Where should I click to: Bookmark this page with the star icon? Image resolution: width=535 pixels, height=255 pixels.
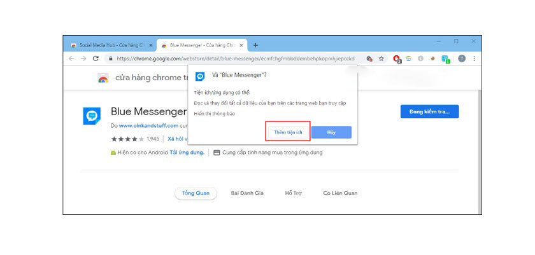382,59
